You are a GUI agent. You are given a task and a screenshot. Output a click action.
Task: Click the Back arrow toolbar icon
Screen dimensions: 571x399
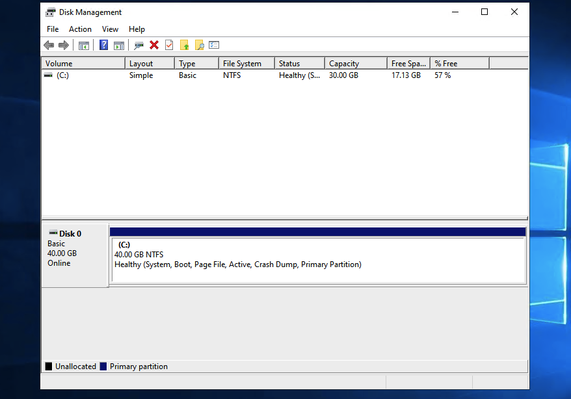(x=49, y=45)
